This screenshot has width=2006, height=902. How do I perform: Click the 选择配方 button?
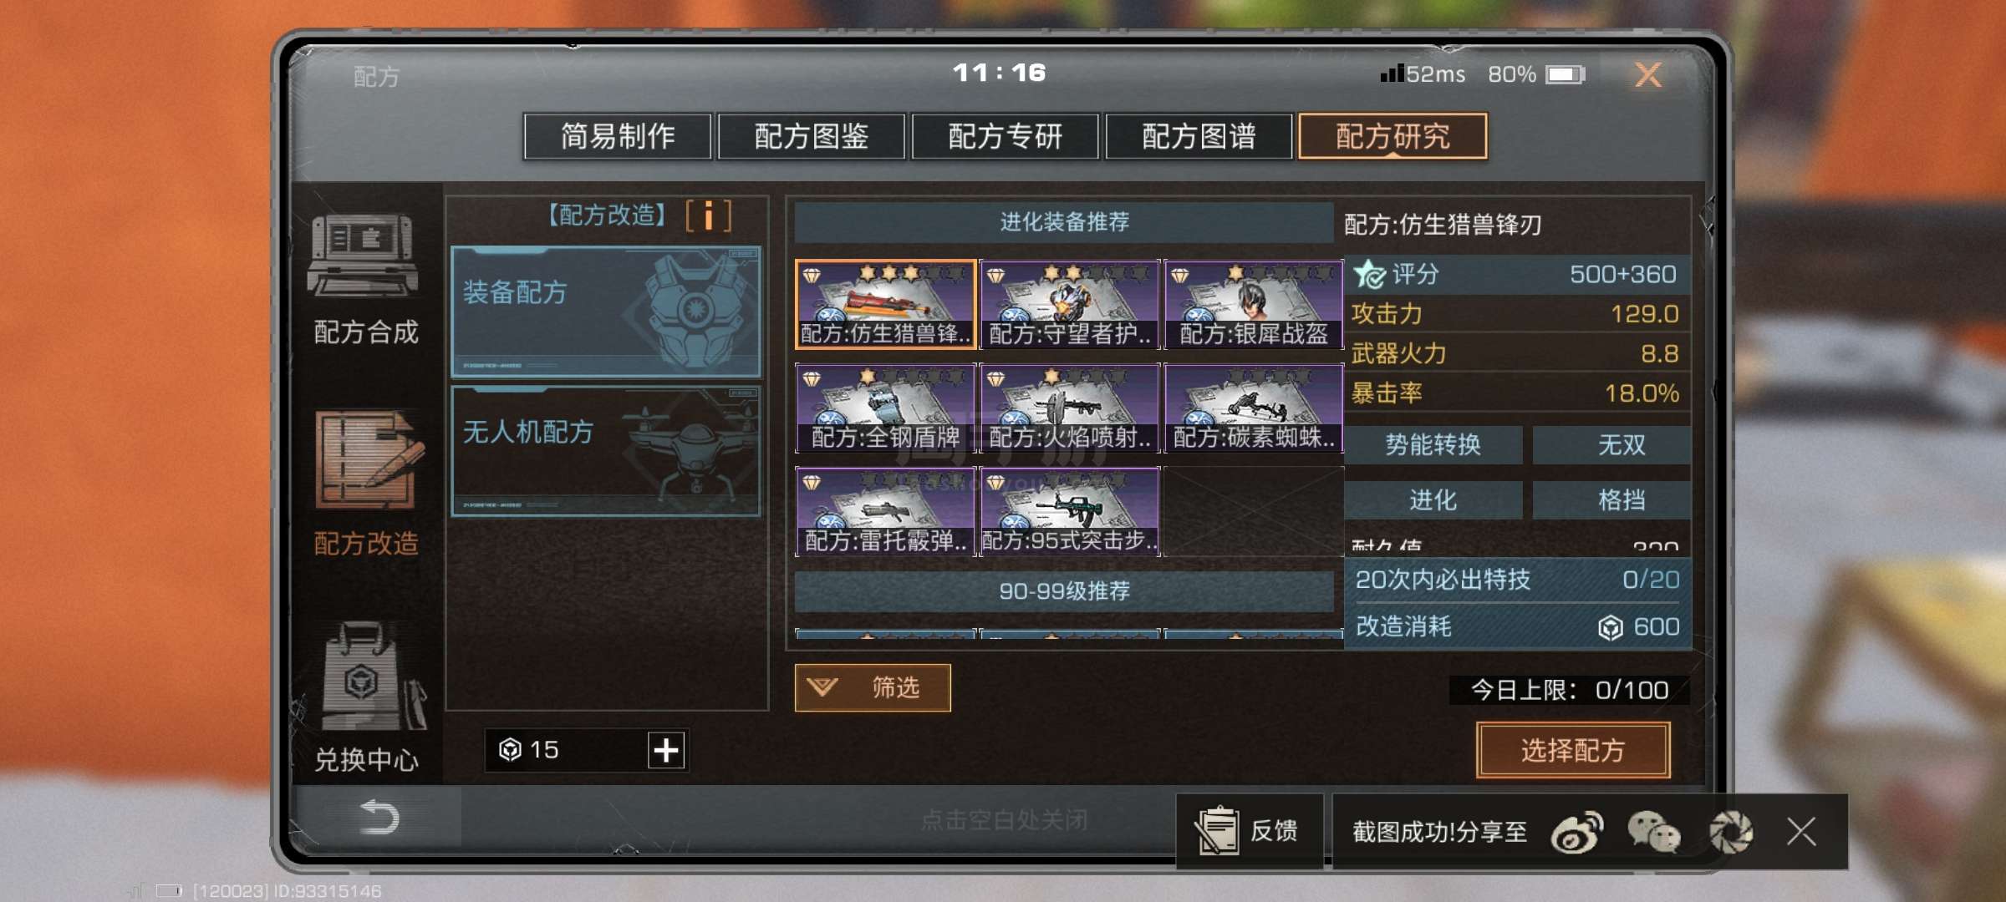tap(1573, 750)
